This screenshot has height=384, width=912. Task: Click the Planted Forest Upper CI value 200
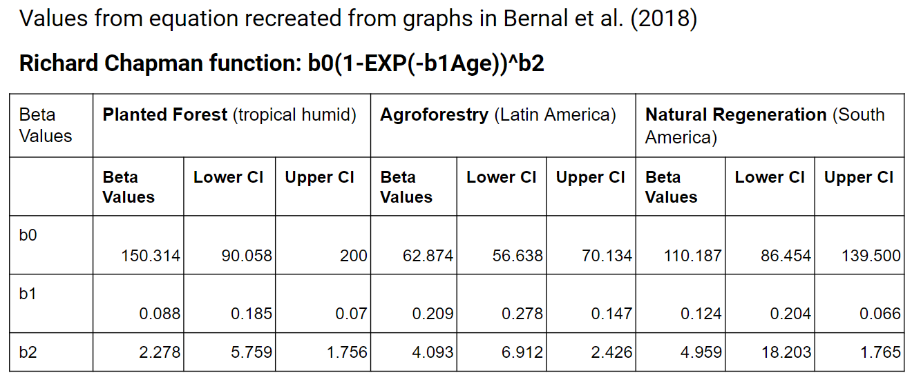click(x=354, y=256)
